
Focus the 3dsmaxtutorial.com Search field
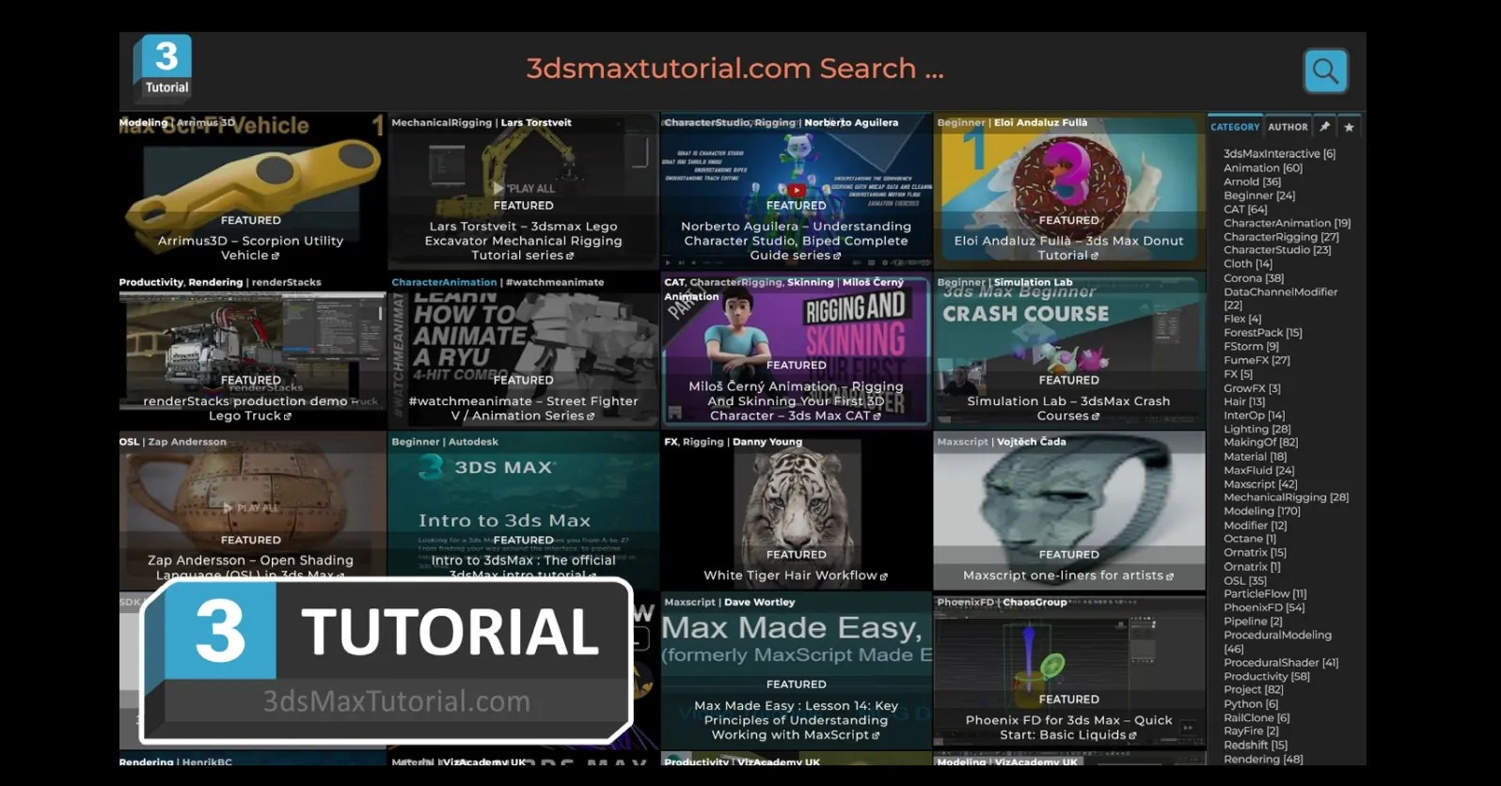click(x=735, y=69)
